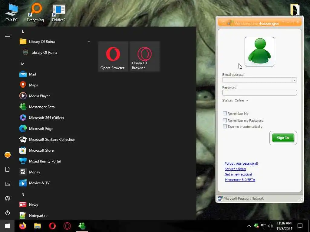Check the Remember my Password checkbox
Screen dimensions: 310x232
[225, 120]
